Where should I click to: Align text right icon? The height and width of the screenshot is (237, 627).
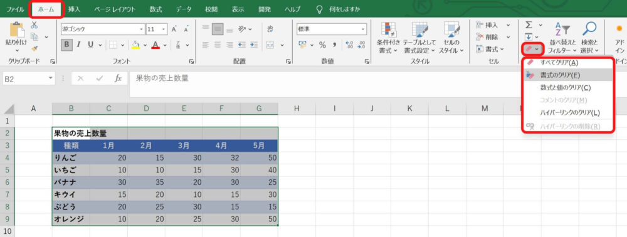[230, 45]
